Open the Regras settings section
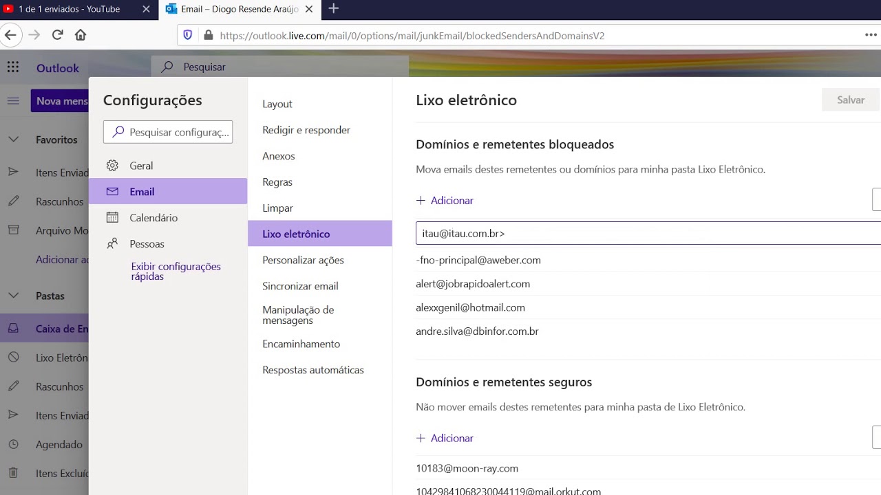881x495 pixels. tap(320, 182)
